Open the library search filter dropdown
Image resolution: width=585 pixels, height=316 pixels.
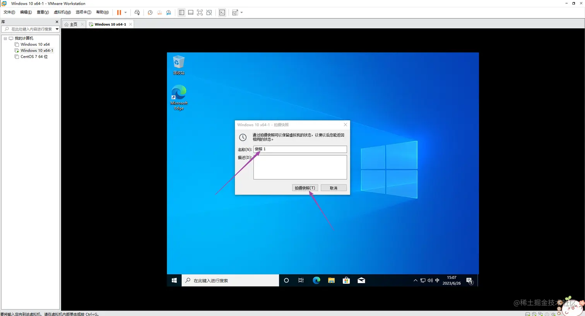57,29
